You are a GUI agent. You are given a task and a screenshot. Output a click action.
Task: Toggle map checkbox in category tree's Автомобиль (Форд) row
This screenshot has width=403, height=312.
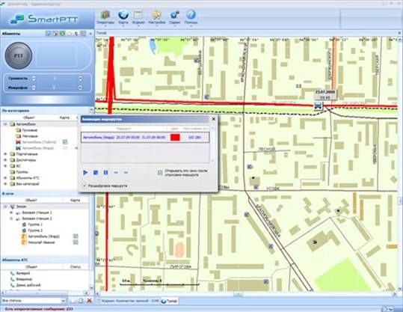(65, 148)
